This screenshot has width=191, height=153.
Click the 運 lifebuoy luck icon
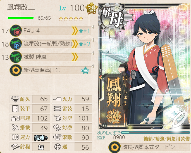(x=58, y=147)
